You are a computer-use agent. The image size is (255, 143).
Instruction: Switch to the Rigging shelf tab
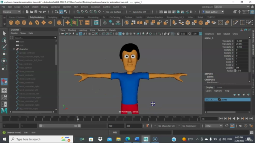click(65, 17)
